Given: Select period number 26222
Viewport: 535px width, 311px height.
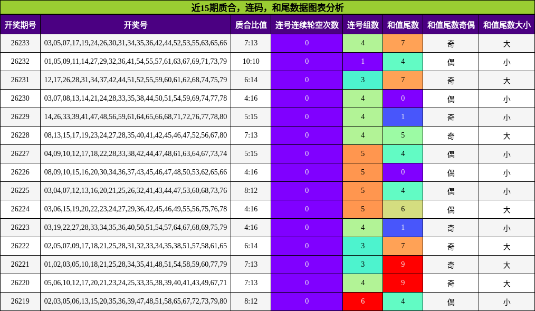Looking at the screenshot, I should 20,246.
